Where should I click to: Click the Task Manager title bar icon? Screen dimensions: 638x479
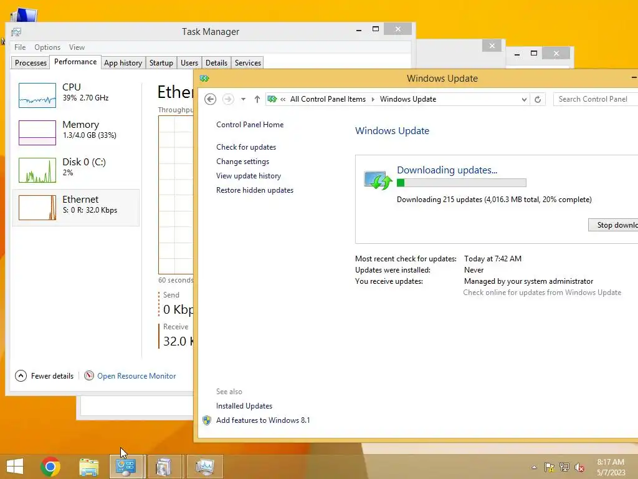(x=16, y=31)
